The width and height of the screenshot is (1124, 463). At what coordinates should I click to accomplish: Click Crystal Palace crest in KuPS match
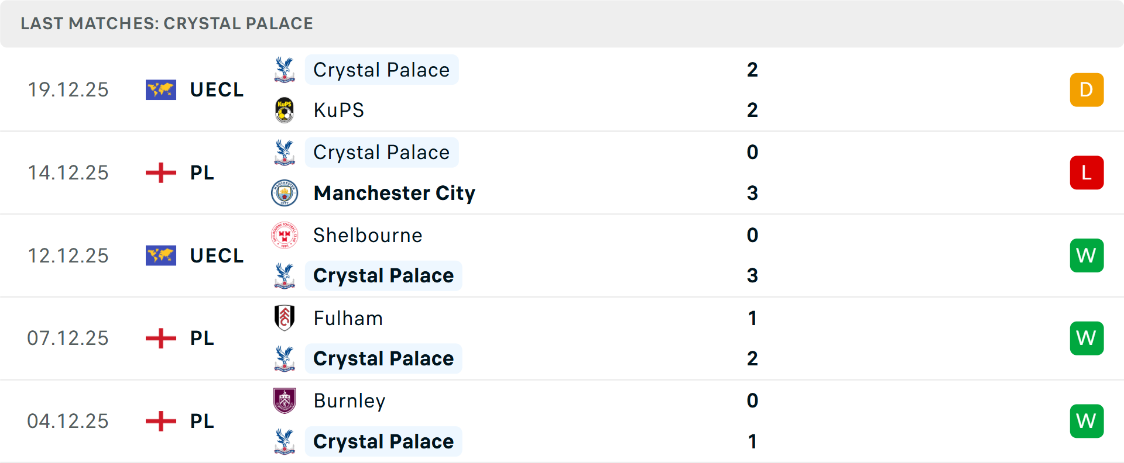[285, 70]
